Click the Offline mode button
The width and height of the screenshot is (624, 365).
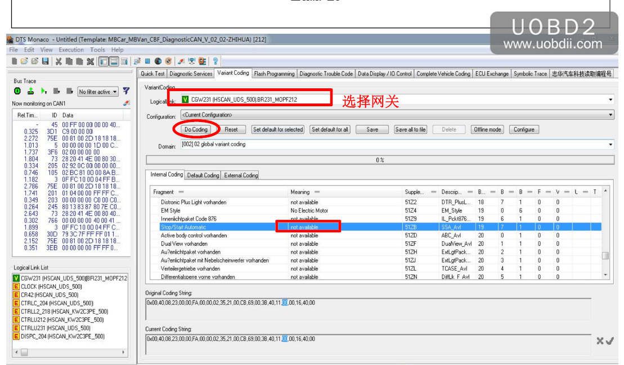click(x=487, y=129)
